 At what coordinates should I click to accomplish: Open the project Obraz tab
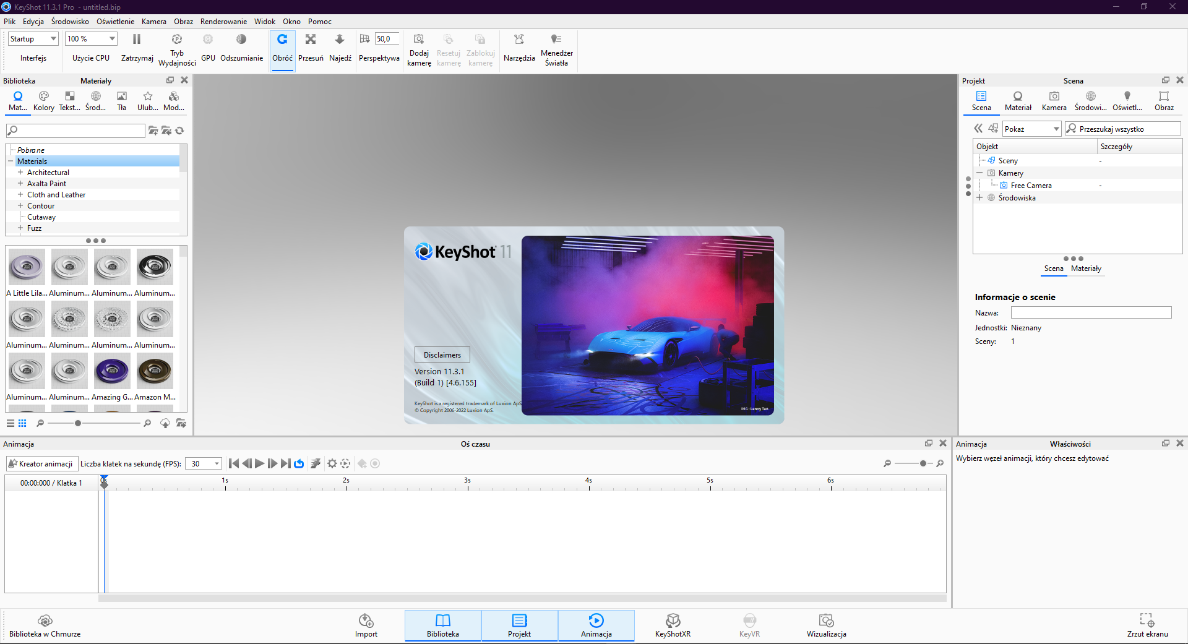point(1164,101)
